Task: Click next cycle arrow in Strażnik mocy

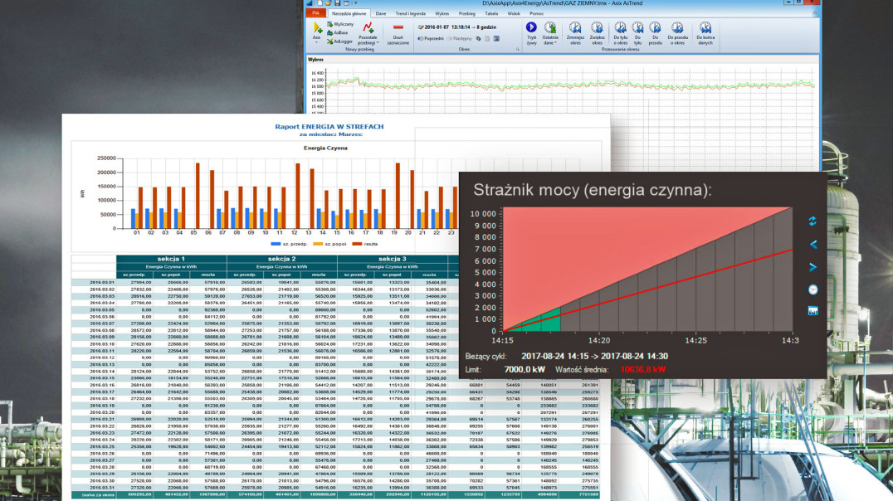Action: 812,267
